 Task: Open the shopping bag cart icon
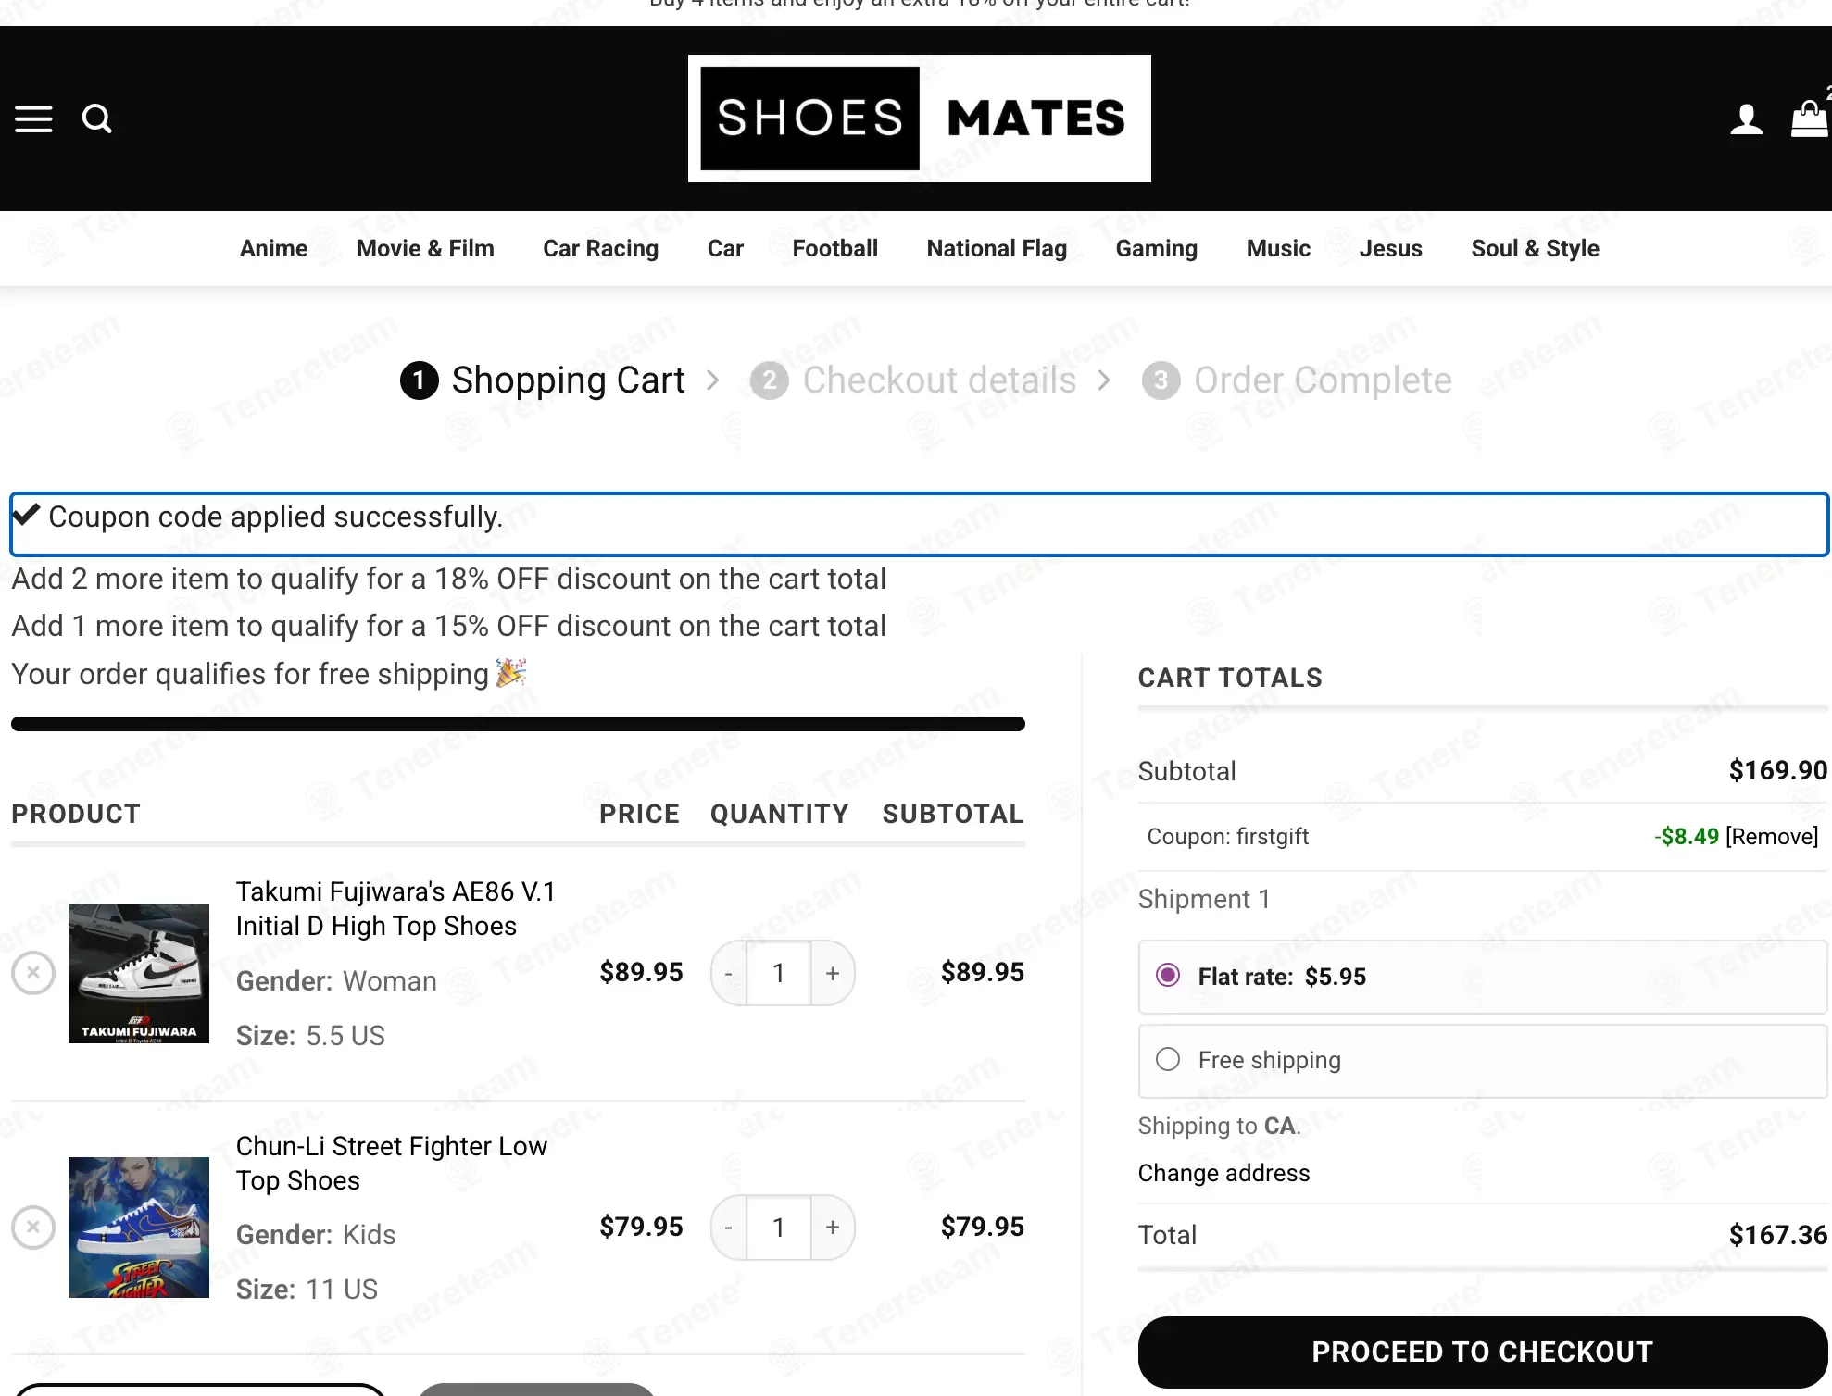pos(1809,118)
